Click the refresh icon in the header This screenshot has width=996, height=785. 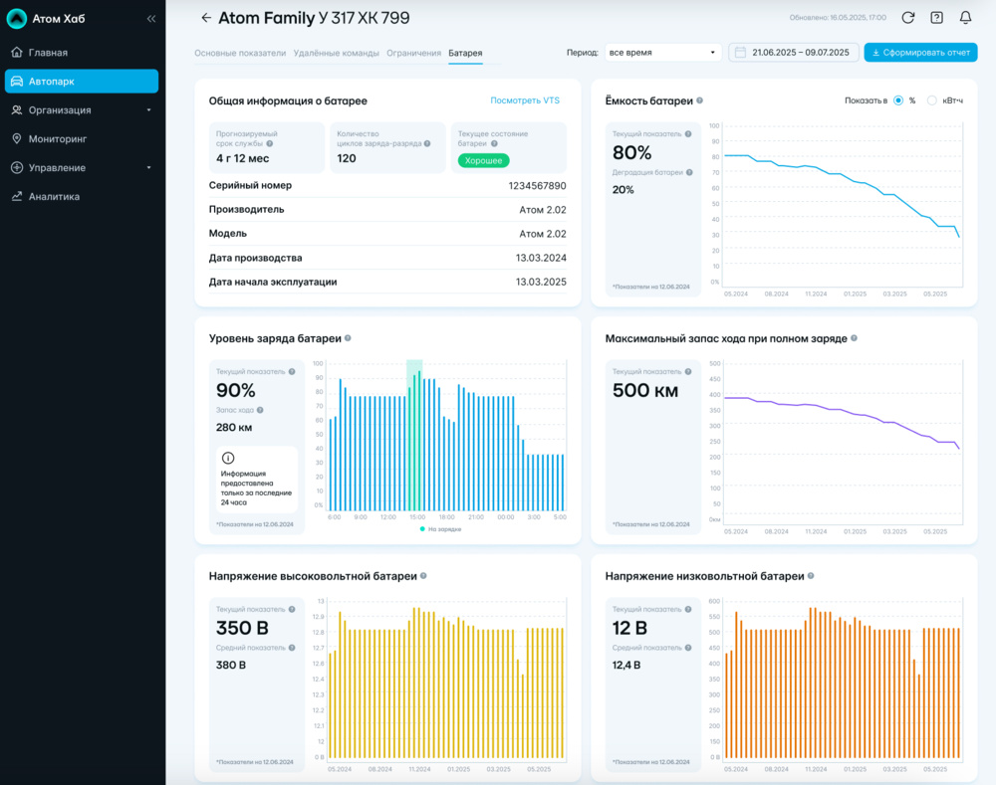click(x=907, y=18)
